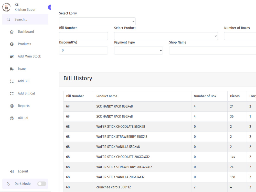Click the Bill Number input field
The image size is (256, 192).
[83, 36]
